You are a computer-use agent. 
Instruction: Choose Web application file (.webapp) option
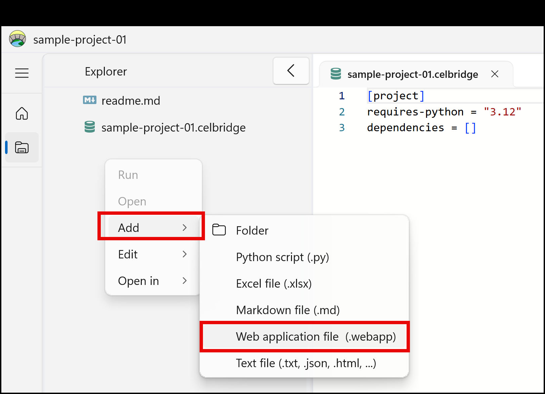pos(316,336)
